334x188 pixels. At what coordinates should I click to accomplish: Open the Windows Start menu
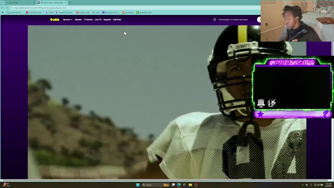138,185
